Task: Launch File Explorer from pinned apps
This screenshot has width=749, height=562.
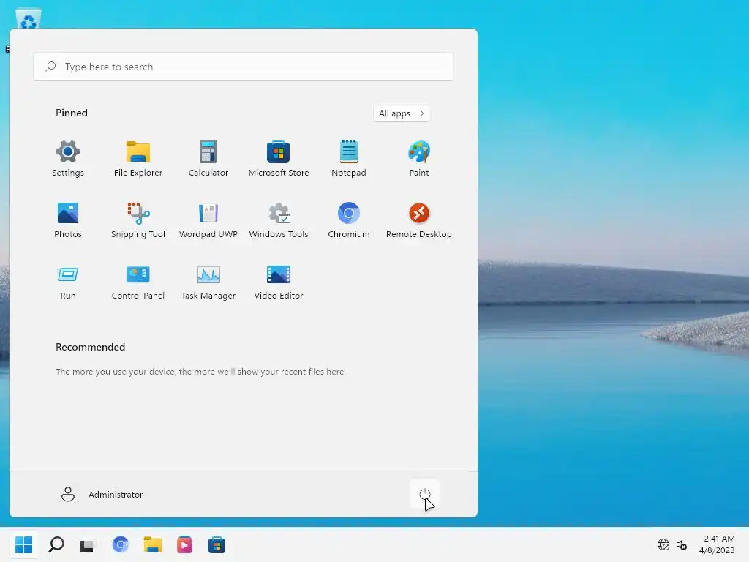Action: [138, 159]
